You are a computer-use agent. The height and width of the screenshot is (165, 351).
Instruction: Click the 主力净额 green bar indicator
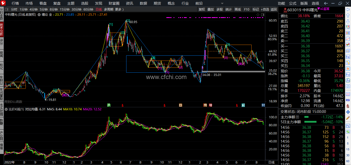click(306, 117)
